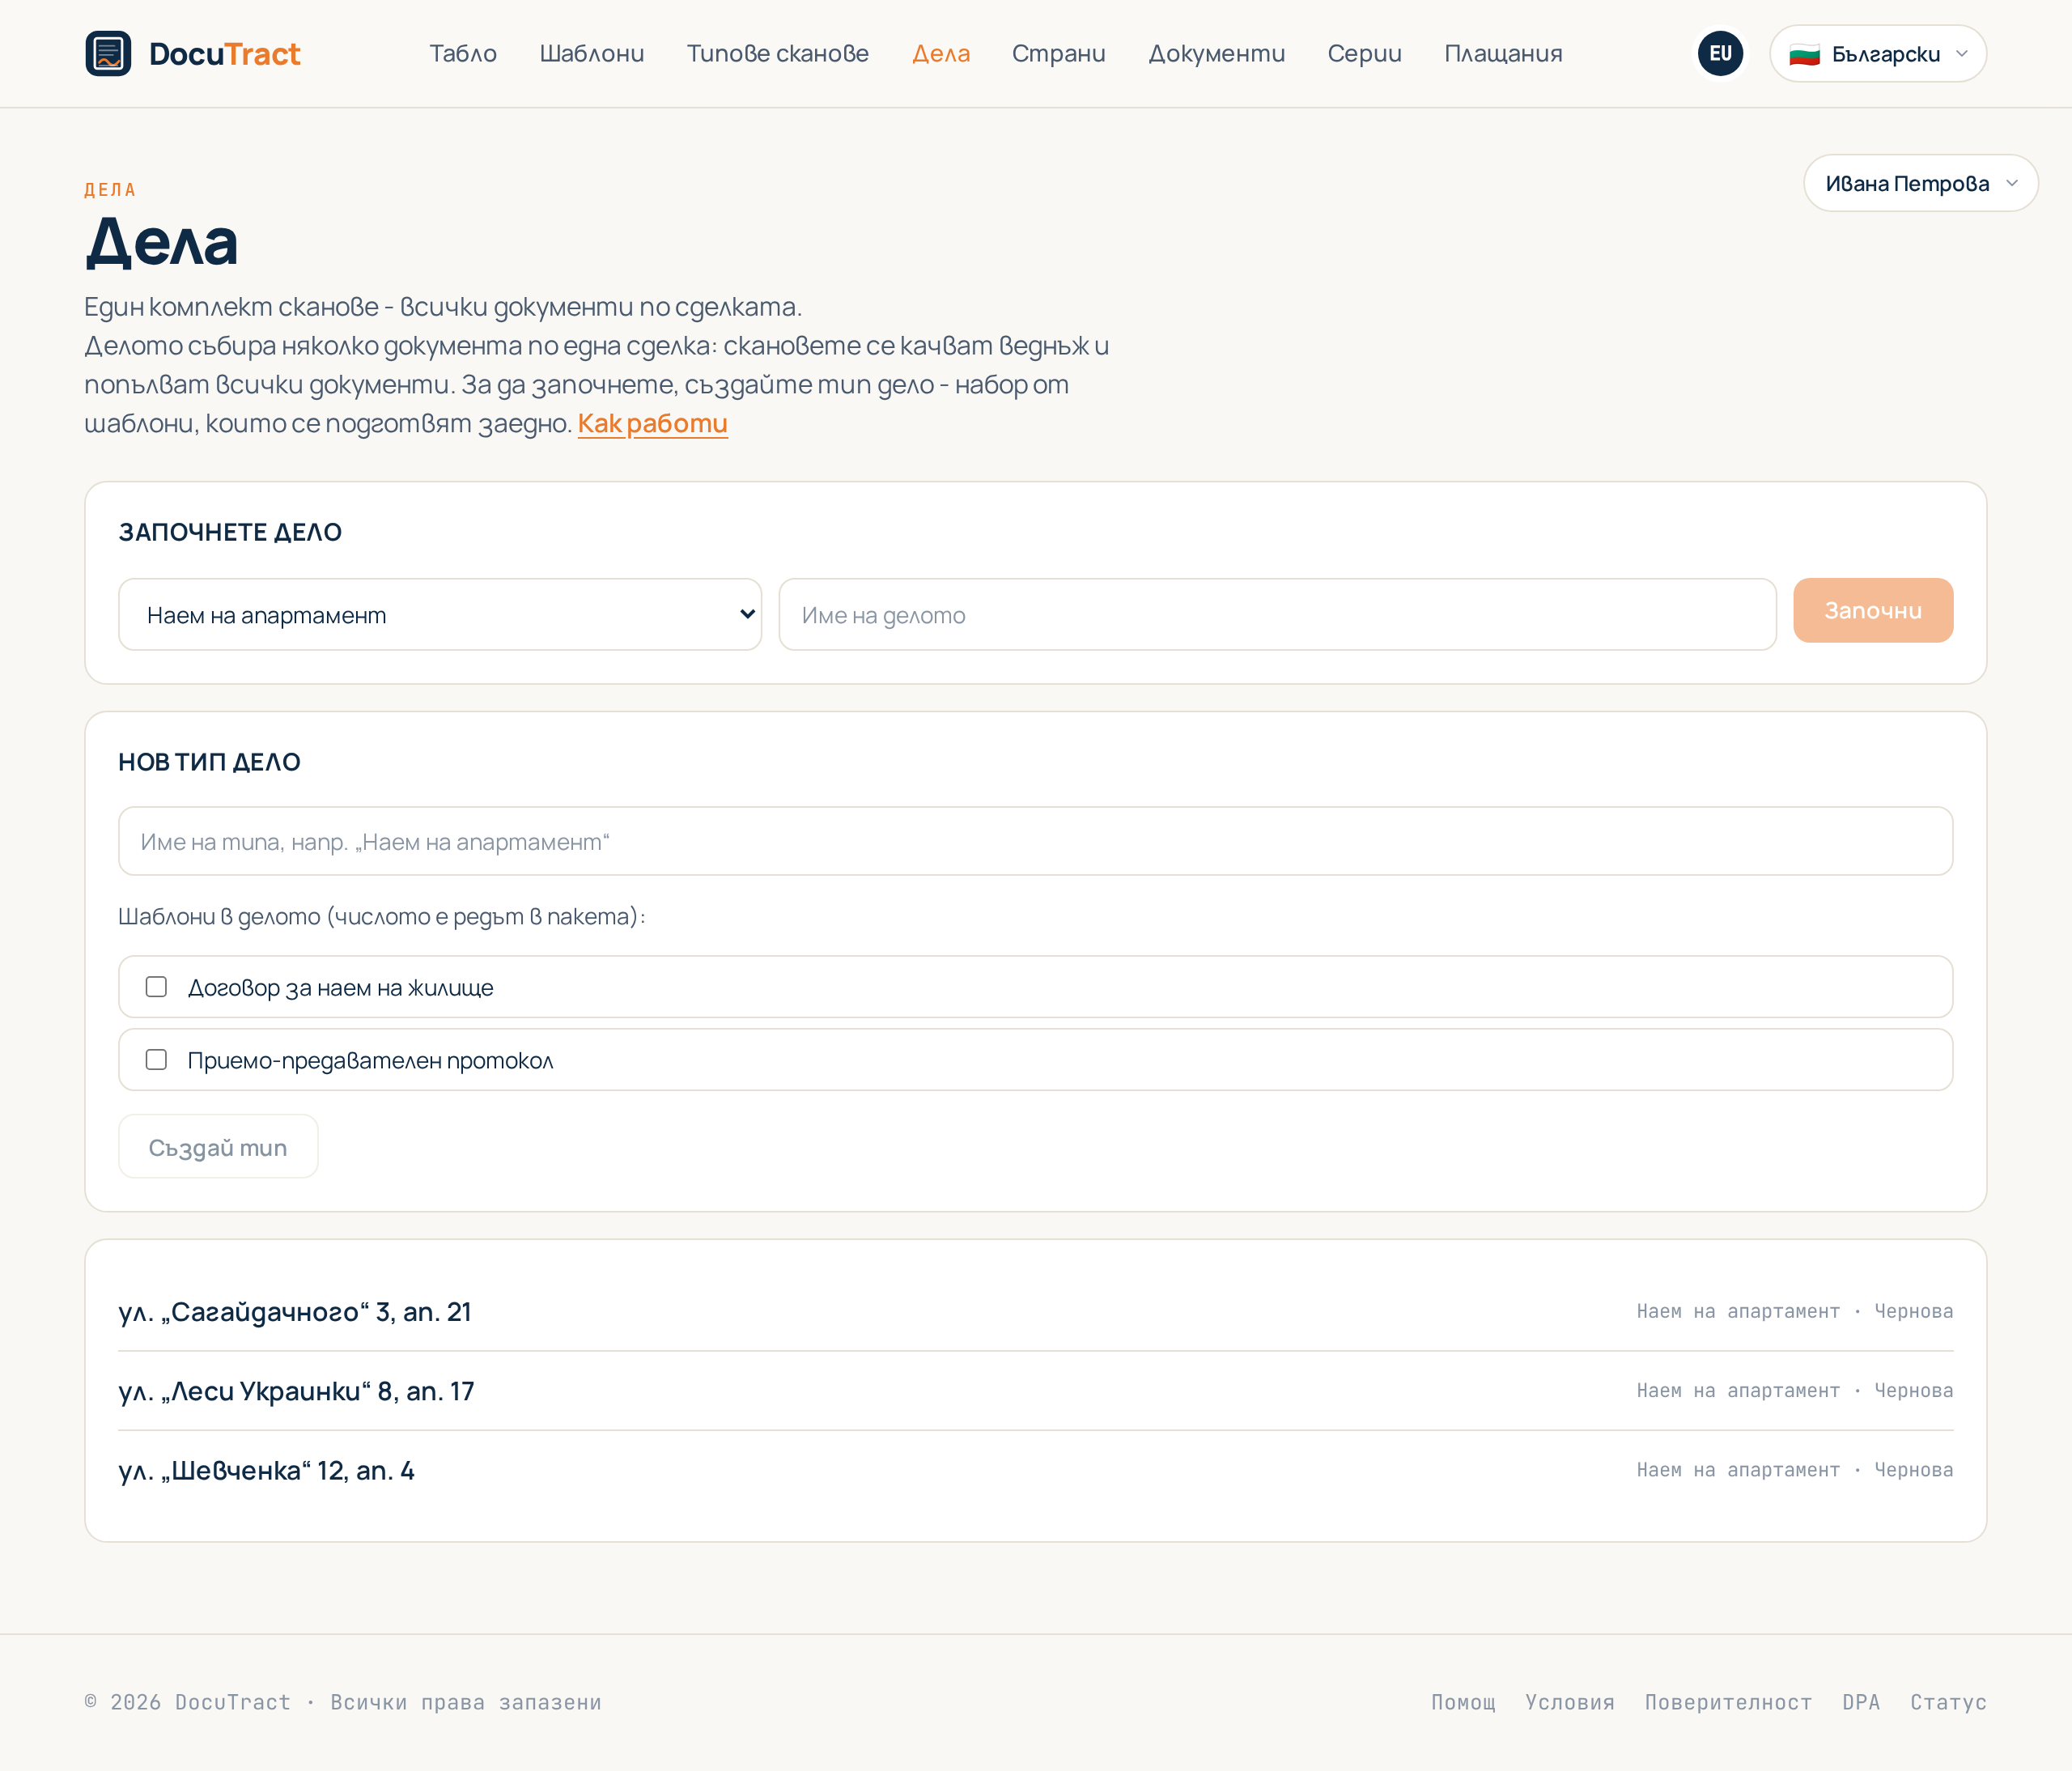This screenshot has height=1771, width=2072.
Task: Open the Плащания nav item
Action: click(x=1503, y=53)
